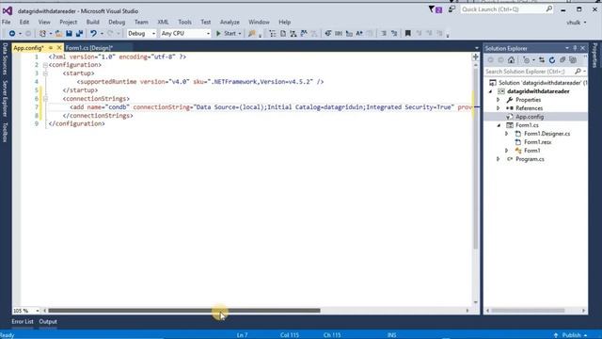Expand the Program.cs tree node
The image size is (602, 339).
tap(499, 159)
